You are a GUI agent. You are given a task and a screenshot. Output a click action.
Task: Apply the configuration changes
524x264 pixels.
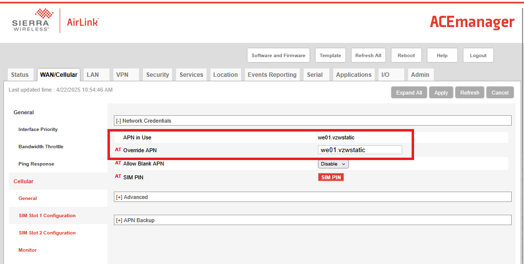(441, 93)
